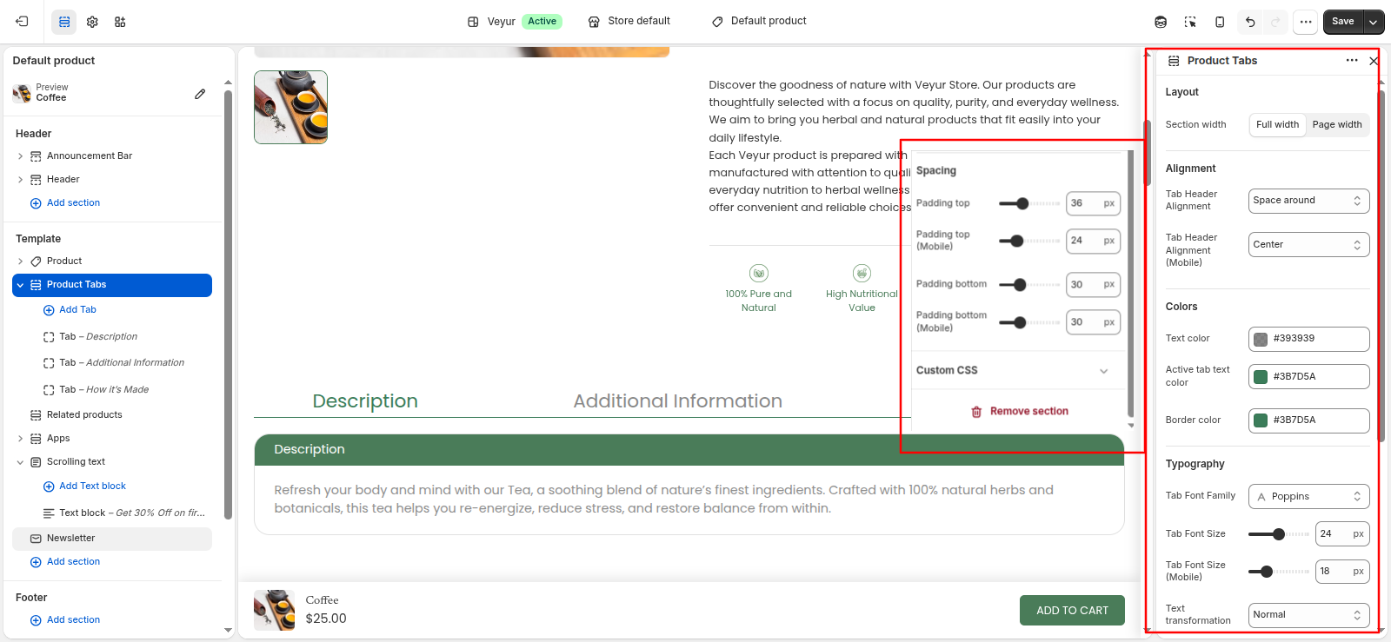
Task: Click the Related products section icon
Action: coord(36,415)
